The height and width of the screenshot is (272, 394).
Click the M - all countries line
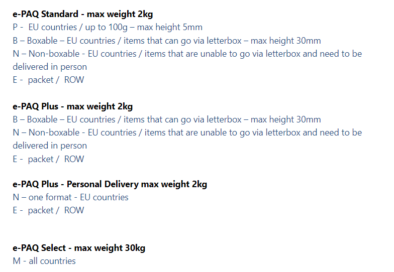(x=44, y=261)
